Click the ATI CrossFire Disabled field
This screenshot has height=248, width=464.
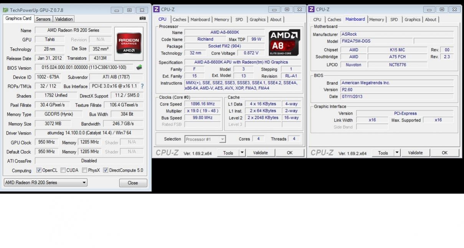point(89,161)
